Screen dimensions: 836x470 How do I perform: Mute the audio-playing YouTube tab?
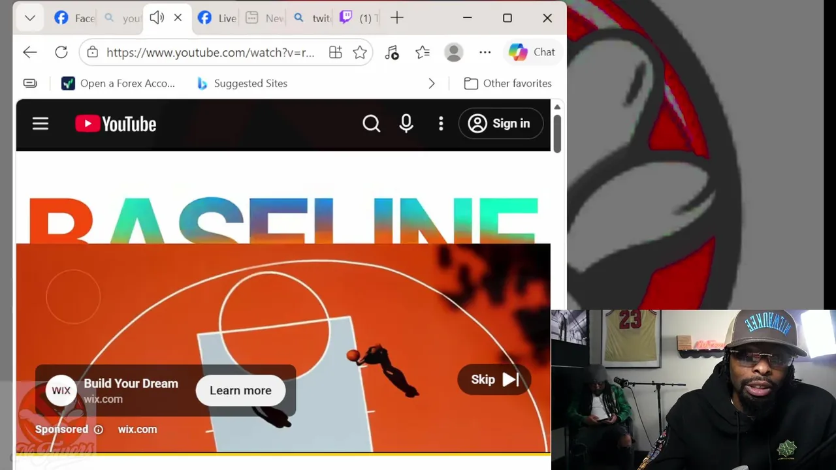(x=157, y=18)
